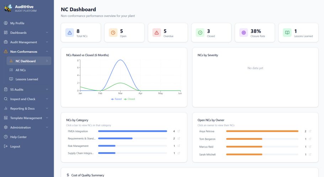Viewport: 324px width, 177px height.
Task: Click the green Closed checkmark icon
Action: coord(200,33)
